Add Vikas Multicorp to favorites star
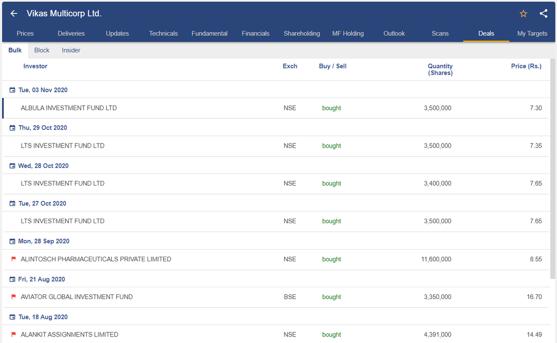Screen dimensions: 557x343 (x=524, y=14)
